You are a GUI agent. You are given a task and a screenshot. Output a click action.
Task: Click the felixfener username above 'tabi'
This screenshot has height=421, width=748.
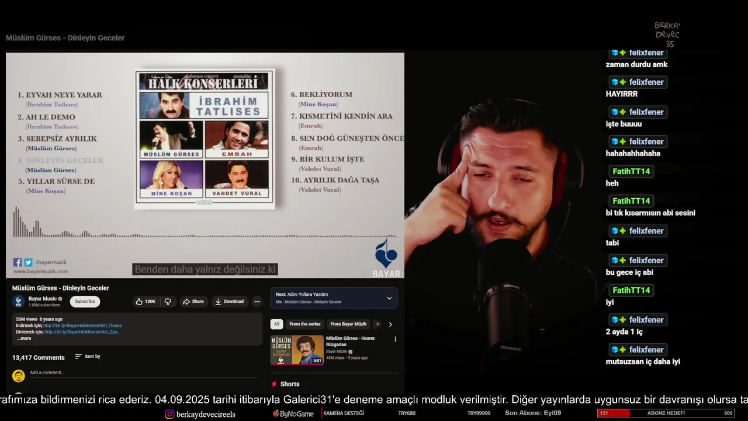coord(638,231)
